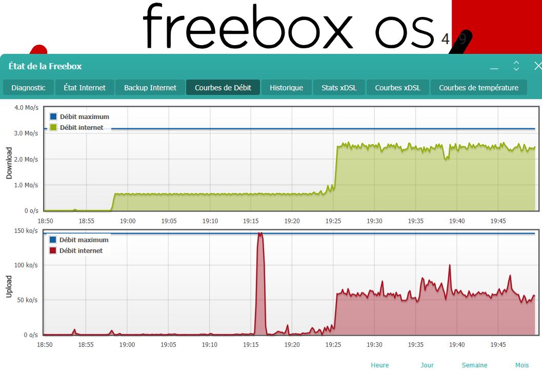Go to the Backup Internet tab
Viewport: 542px width, 371px height.
coord(150,88)
